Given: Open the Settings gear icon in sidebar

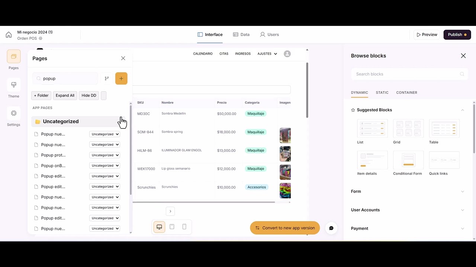Looking at the screenshot, I should (14, 113).
